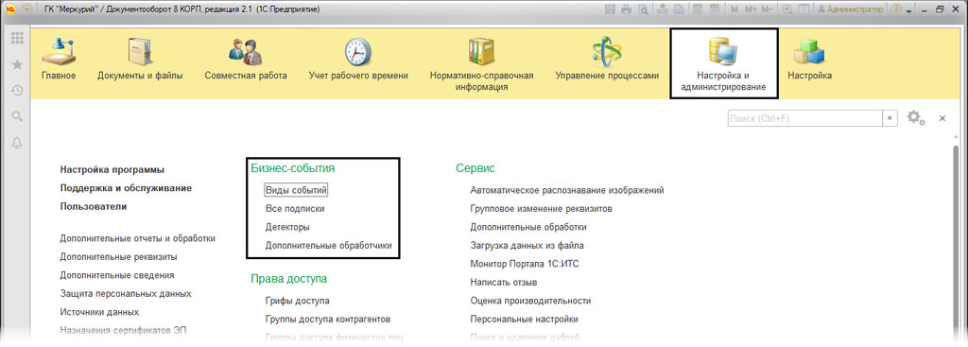
Task: Open the 1C main menu dropdown
Action: (26, 9)
